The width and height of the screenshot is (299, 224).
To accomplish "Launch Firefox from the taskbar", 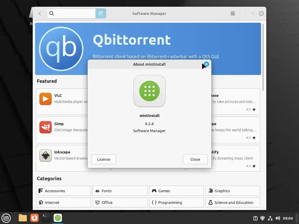I will pyautogui.click(x=34, y=218).
